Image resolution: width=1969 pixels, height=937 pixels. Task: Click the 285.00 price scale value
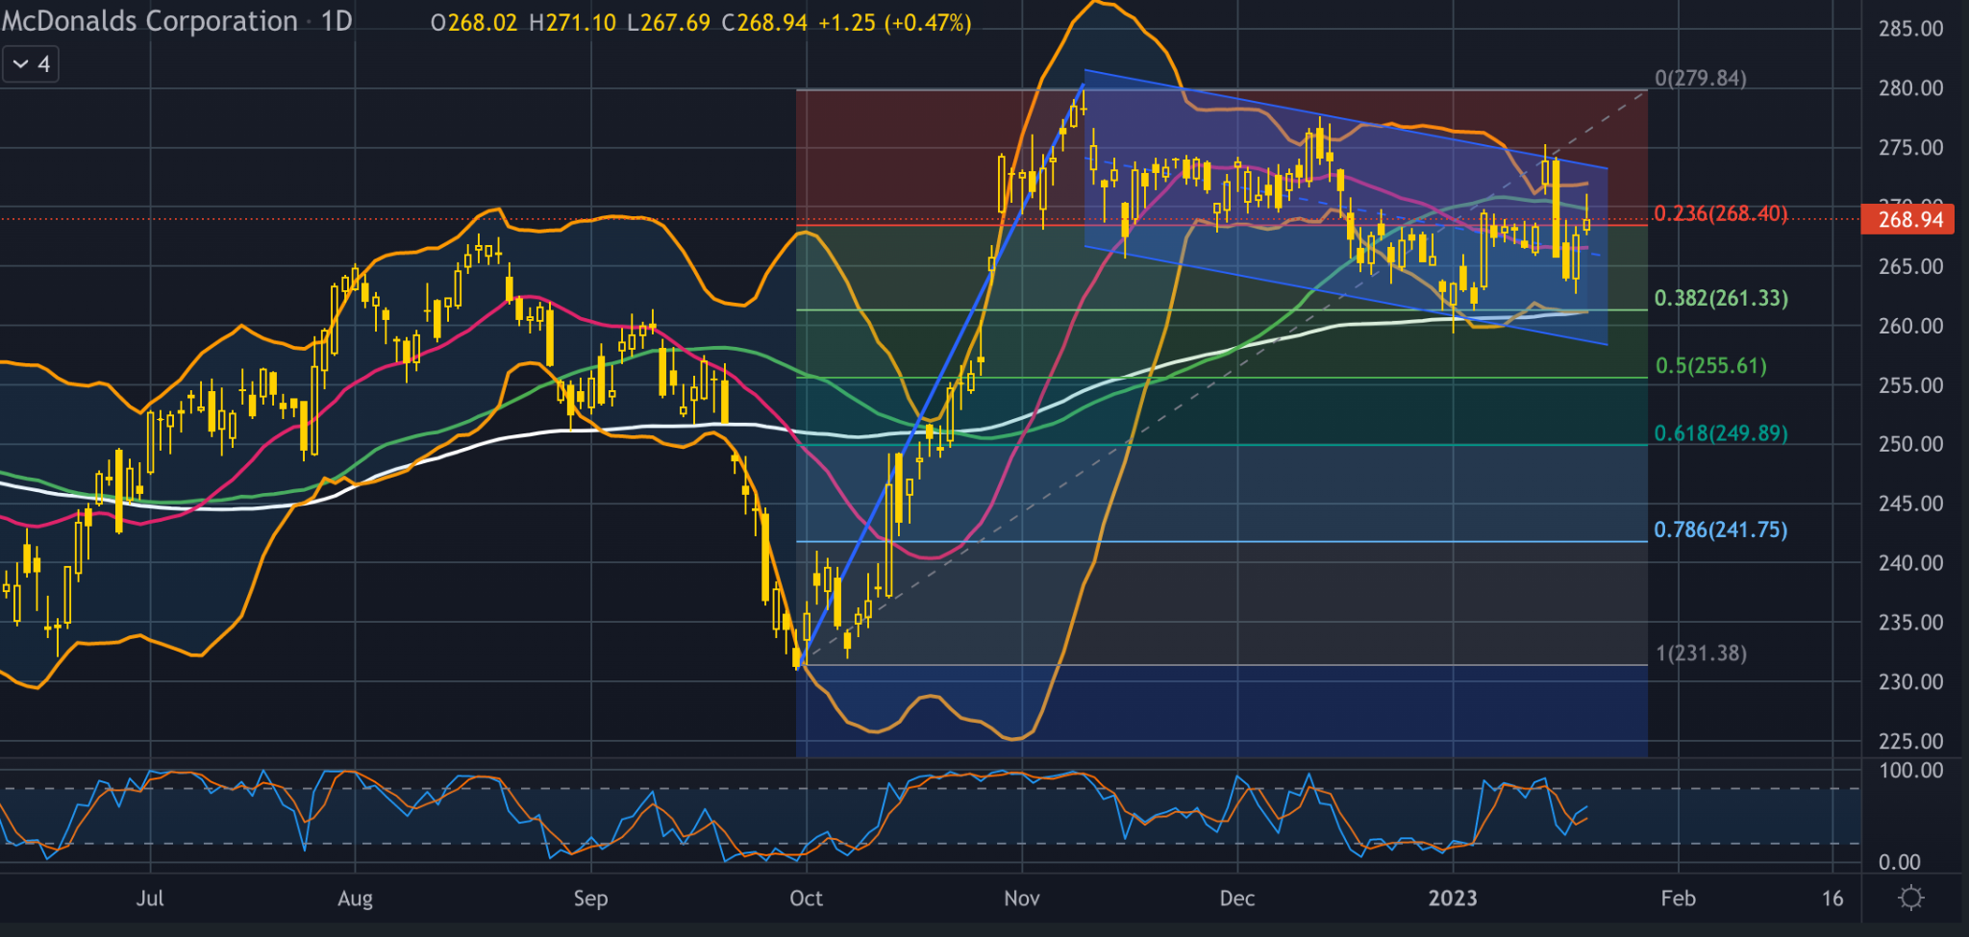tap(1910, 29)
